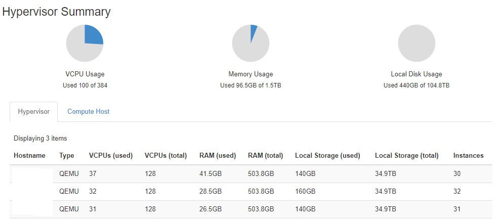Viewport: 504px width, 223px height.
Task: Click the Instances column header
Action: pyautogui.click(x=468, y=156)
